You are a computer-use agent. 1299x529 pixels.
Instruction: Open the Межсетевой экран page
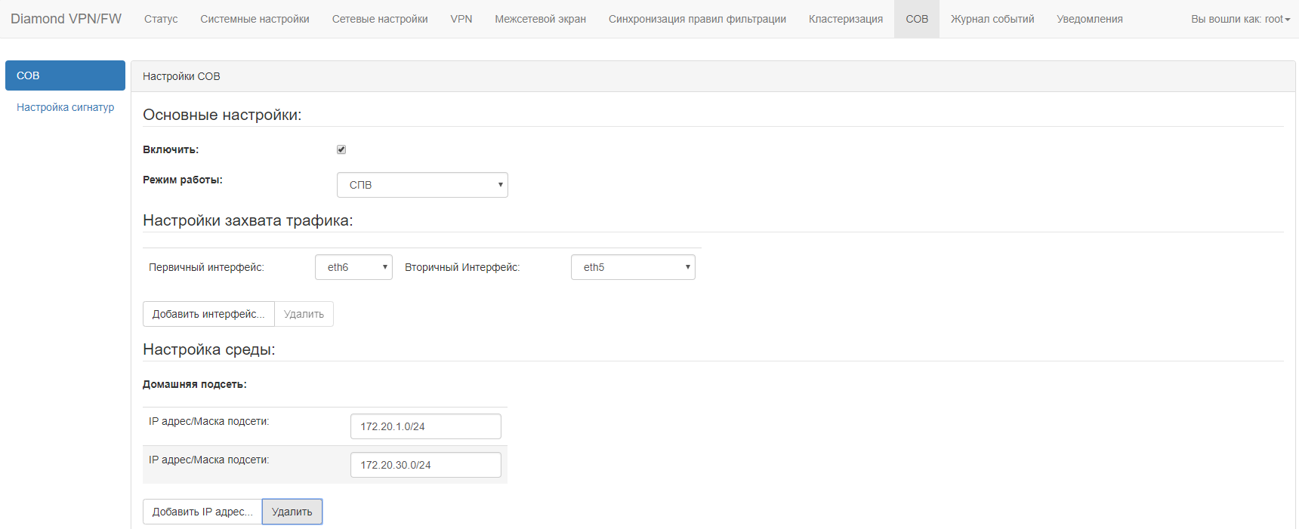(x=540, y=19)
